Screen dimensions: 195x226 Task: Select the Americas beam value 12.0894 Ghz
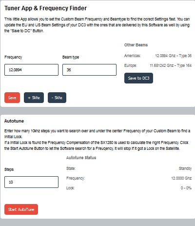(173, 56)
